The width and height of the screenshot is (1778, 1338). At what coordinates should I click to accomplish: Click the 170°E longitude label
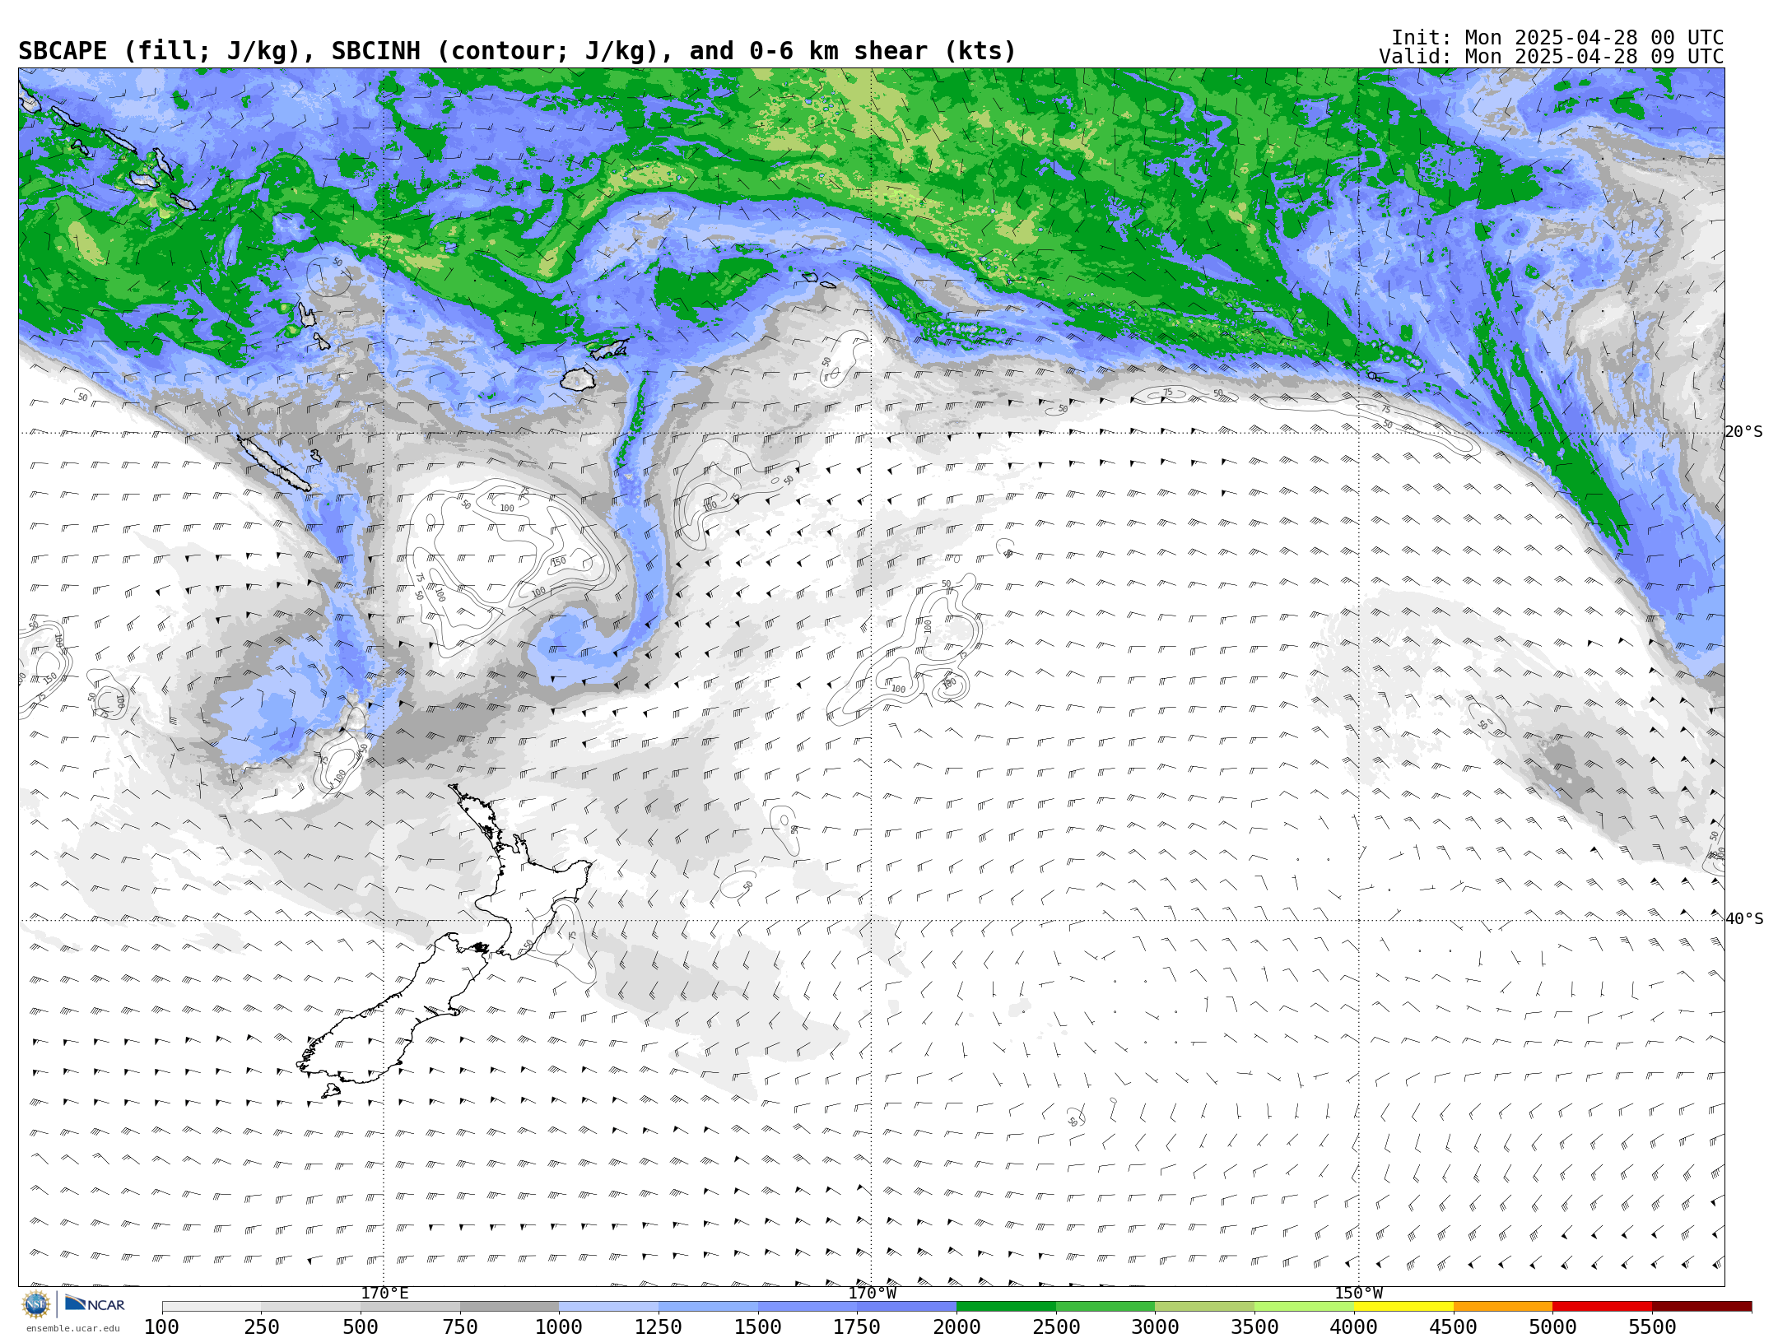(384, 1293)
